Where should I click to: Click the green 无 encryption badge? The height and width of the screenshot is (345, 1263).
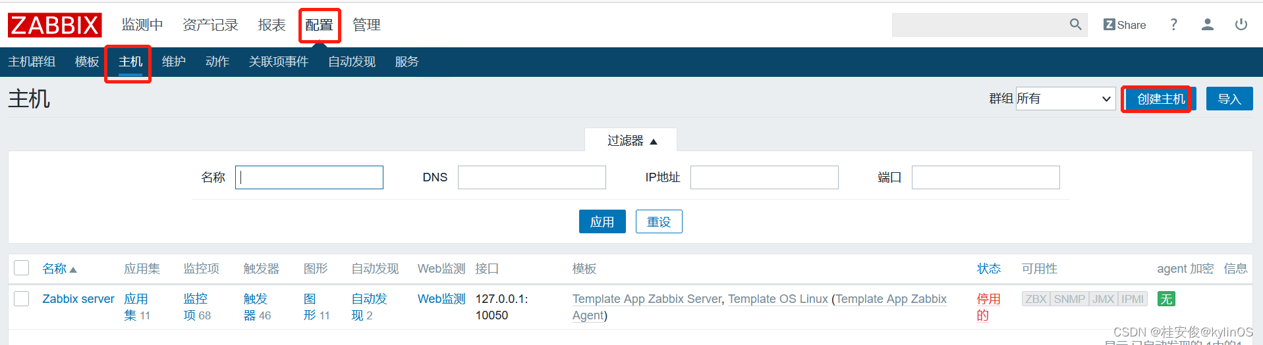[1166, 299]
